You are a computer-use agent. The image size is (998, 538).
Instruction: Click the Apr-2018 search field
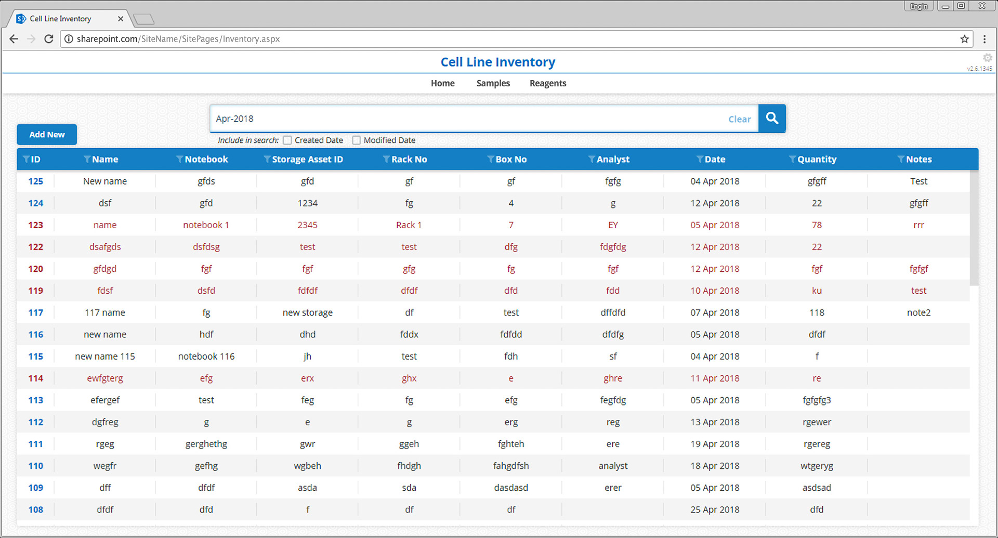pyautogui.click(x=468, y=119)
